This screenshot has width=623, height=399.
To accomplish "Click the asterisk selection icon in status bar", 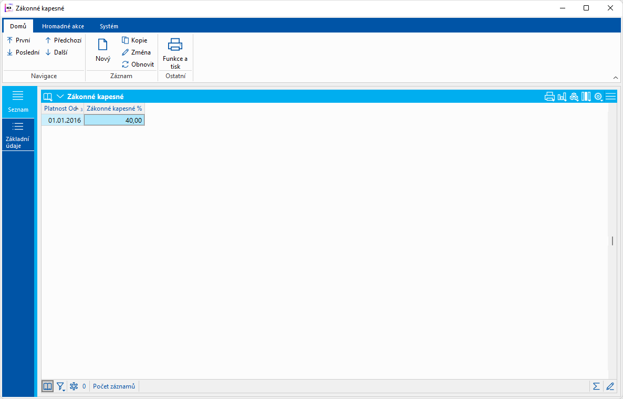I will 74,386.
